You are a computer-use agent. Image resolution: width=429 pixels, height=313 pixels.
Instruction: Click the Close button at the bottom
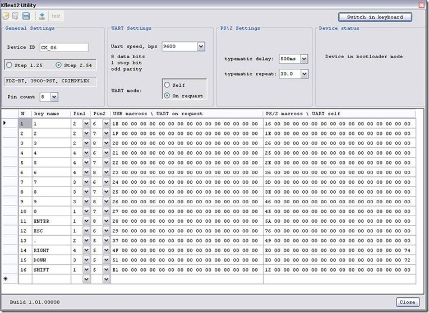pos(407,302)
